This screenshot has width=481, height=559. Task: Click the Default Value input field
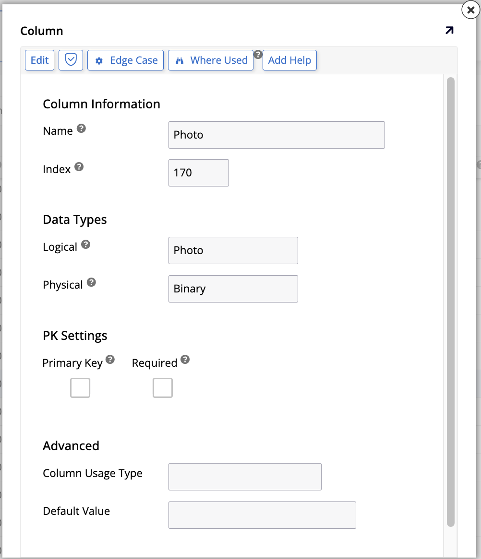tap(262, 515)
